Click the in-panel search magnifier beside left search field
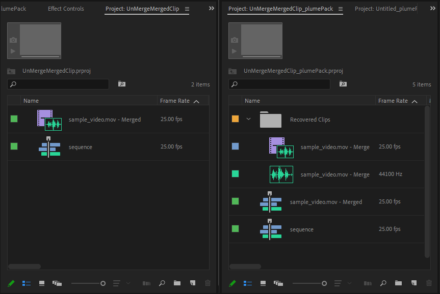The height and width of the screenshot is (294, 440). 121,84
